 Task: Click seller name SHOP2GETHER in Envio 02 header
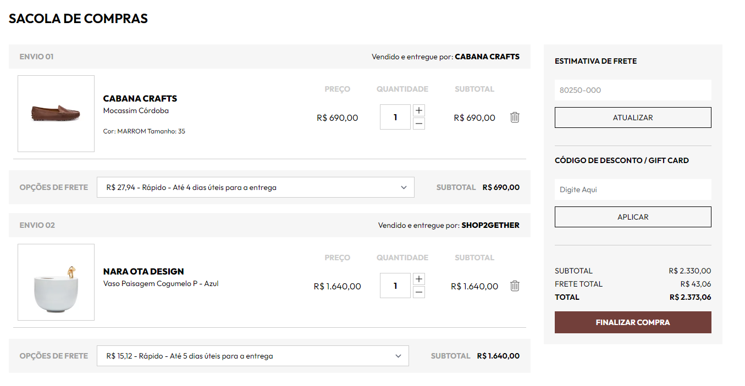(x=490, y=225)
